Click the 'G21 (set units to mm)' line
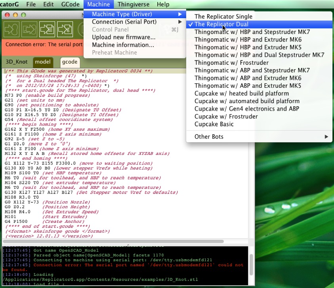 tap(34, 100)
